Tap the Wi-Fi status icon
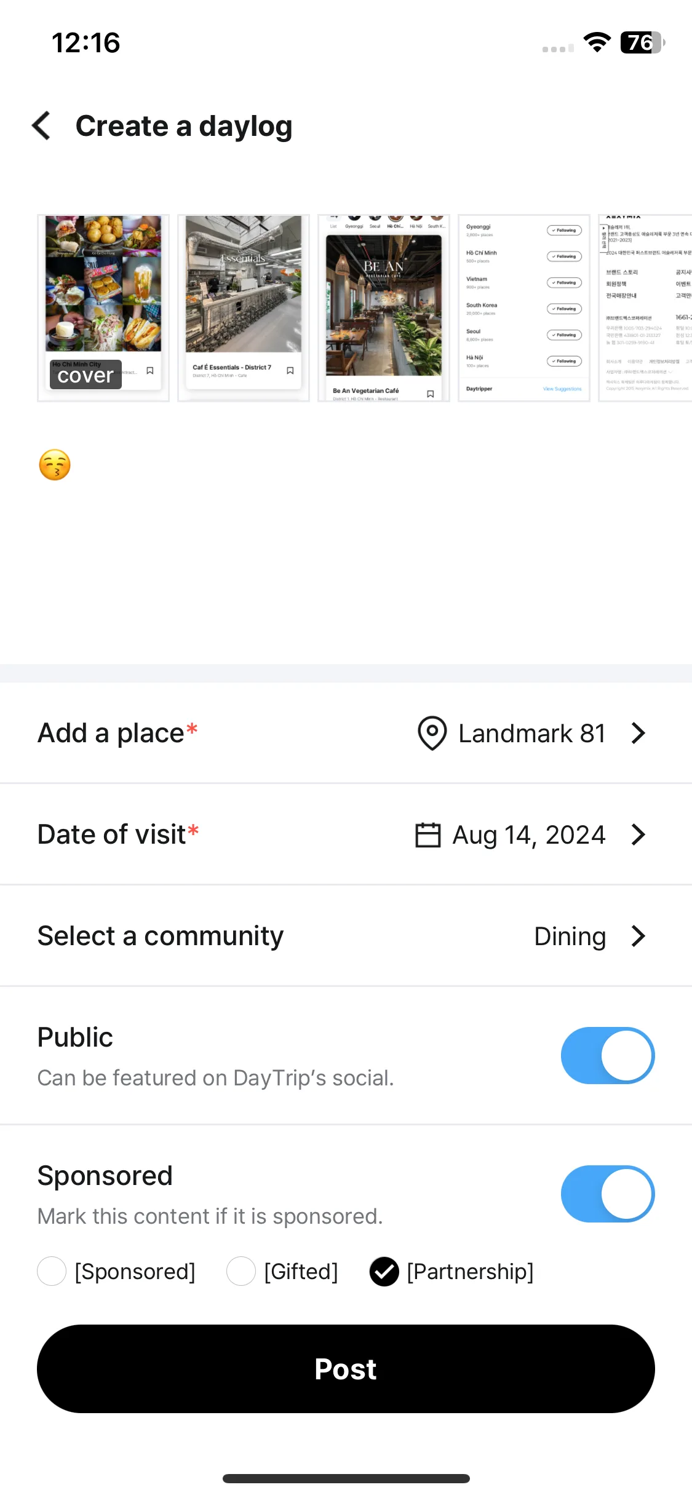The image size is (692, 1498). [x=597, y=42]
